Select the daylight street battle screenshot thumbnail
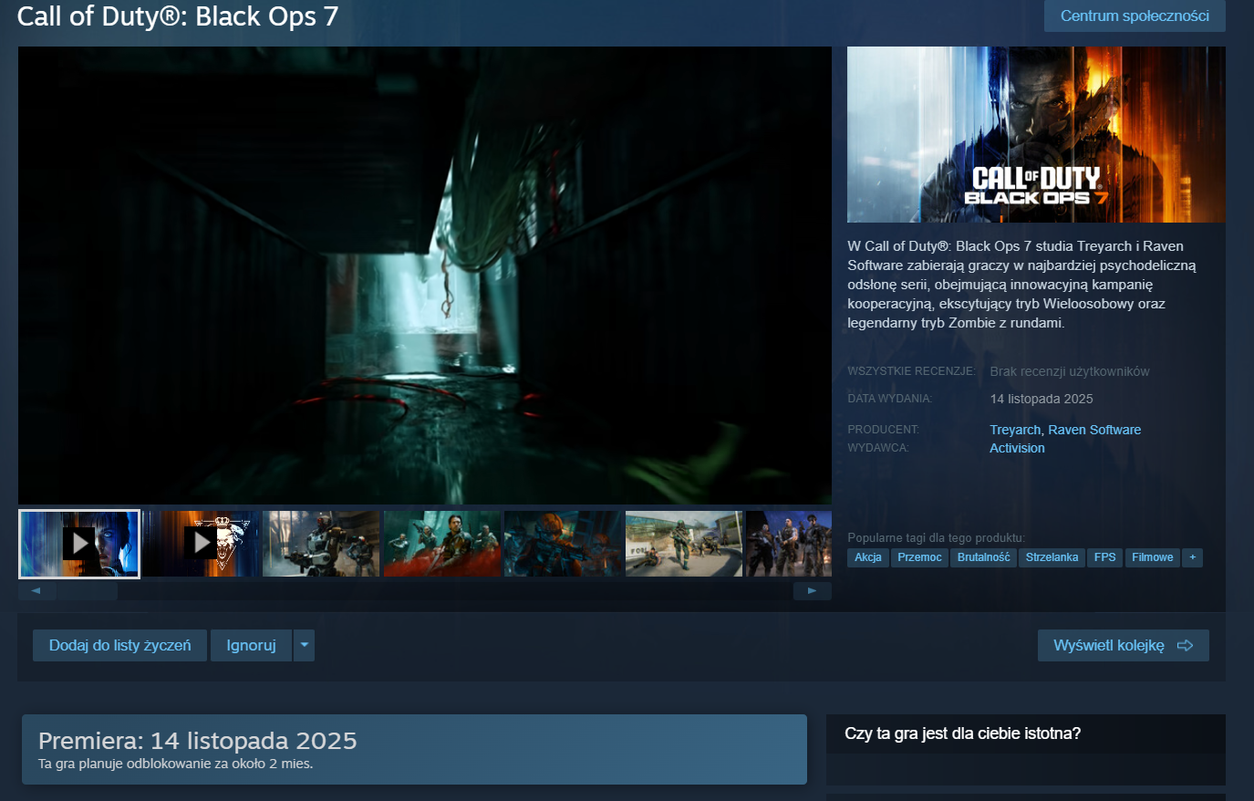 click(684, 544)
